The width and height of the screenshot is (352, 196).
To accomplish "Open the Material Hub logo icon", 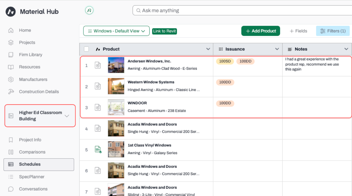I will pos(11,12).
